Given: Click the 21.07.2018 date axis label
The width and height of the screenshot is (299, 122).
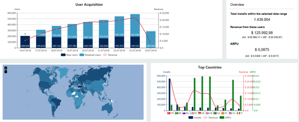Looking at the screenshot, I should (x=104, y=51).
